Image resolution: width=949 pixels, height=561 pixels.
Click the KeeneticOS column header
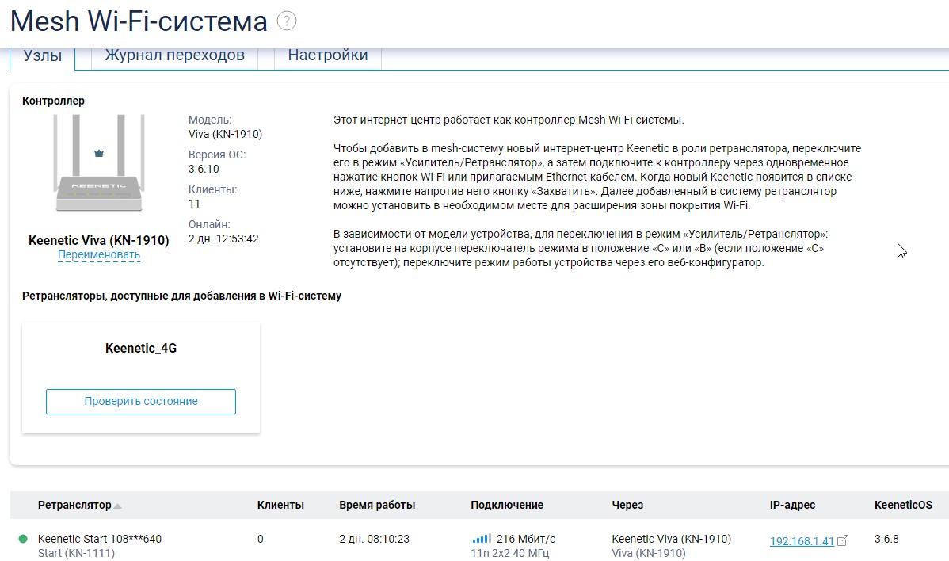903,505
